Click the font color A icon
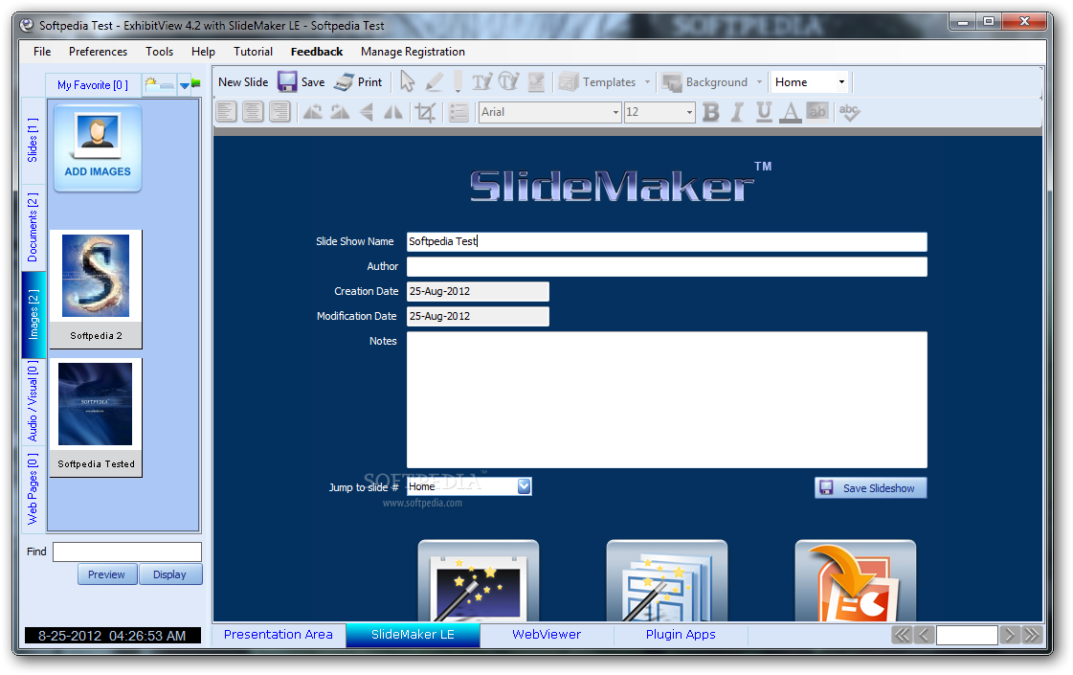This screenshot has height=675, width=1073. (791, 112)
